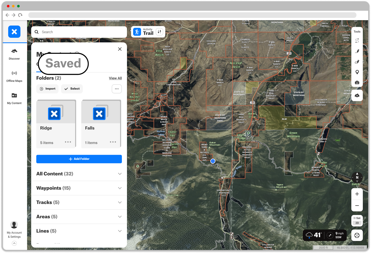This screenshot has width=371, height=253.
Task: Click the Tools panel label
Action: pos(357,32)
